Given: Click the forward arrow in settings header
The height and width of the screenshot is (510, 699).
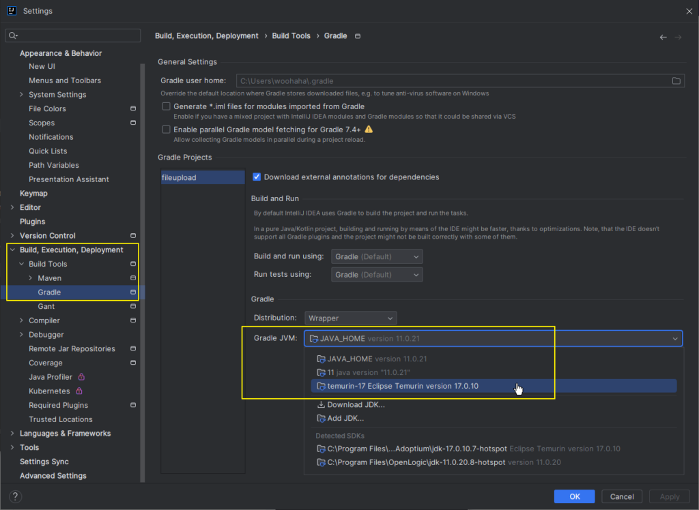Looking at the screenshot, I should tap(678, 37).
